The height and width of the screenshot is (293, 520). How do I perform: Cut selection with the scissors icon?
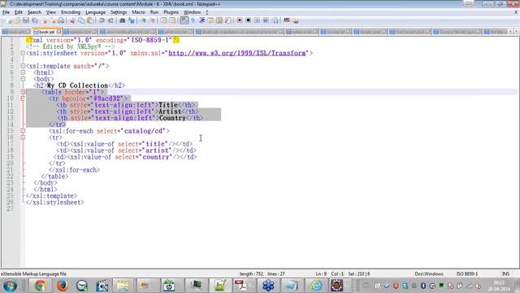(x=72, y=20)
